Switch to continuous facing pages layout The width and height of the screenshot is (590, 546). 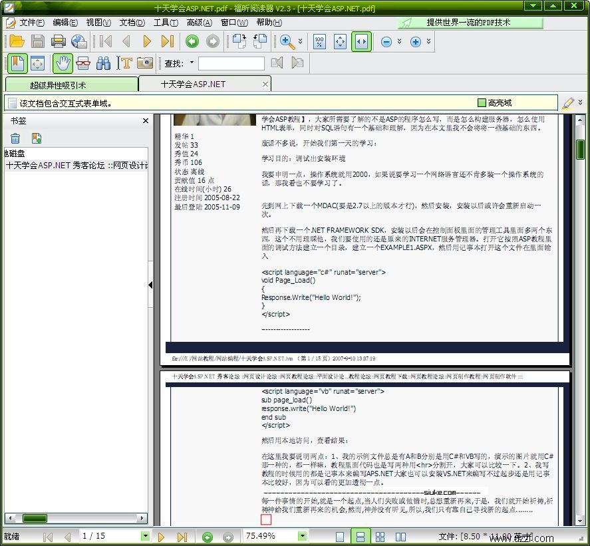(380, 537)
